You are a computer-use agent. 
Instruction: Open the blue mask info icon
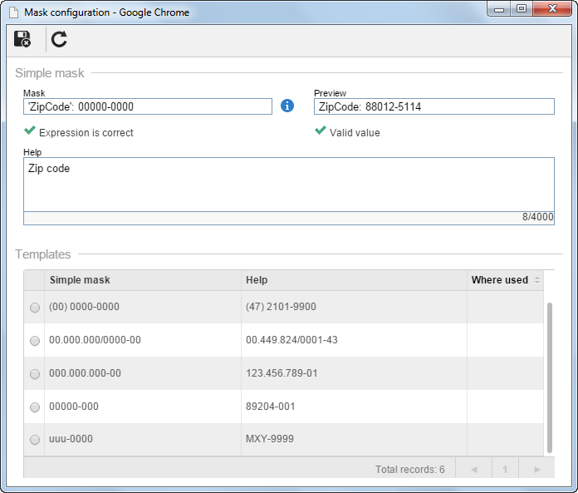287,106
